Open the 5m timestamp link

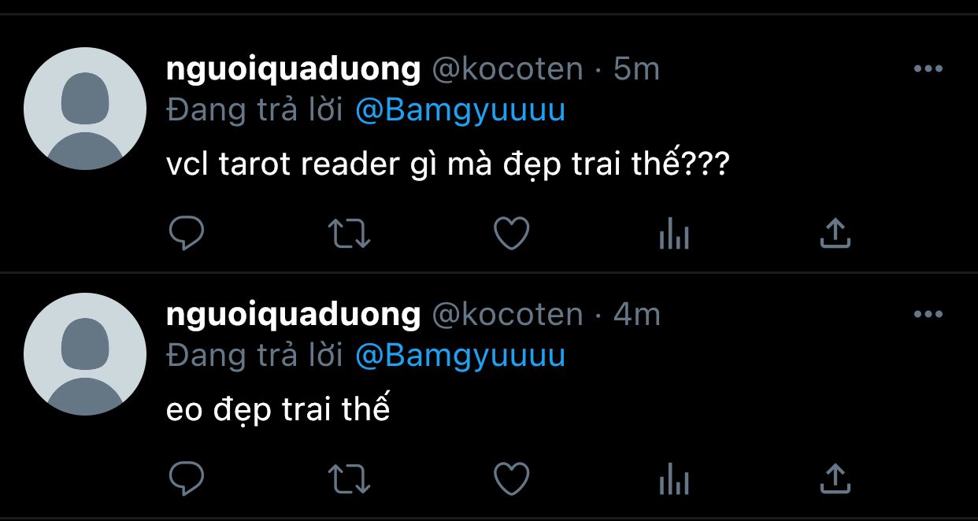636,69
